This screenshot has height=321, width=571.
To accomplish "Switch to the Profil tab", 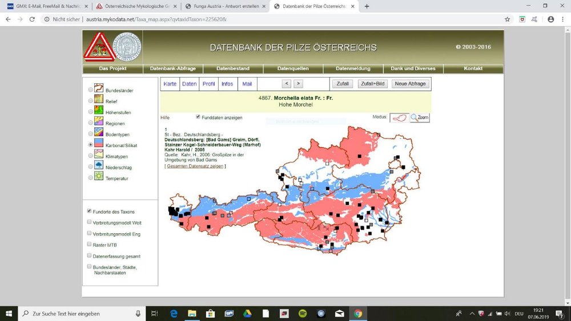I will [x=209, y=84].
